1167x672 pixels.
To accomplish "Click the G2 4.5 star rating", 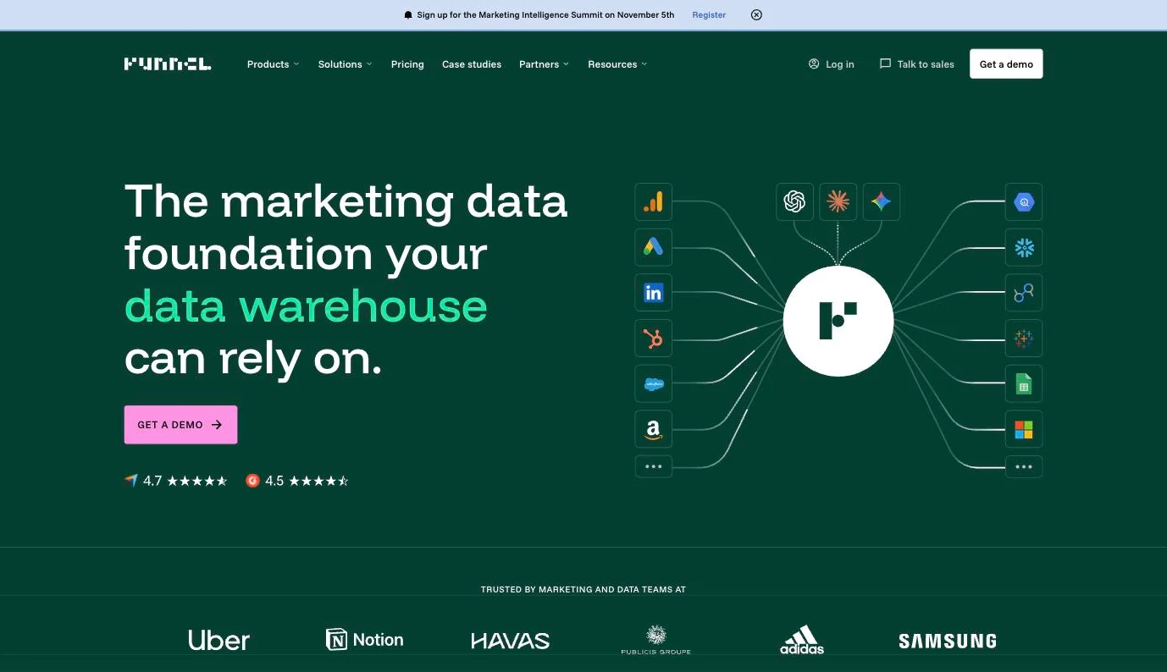I will (297, 481).
